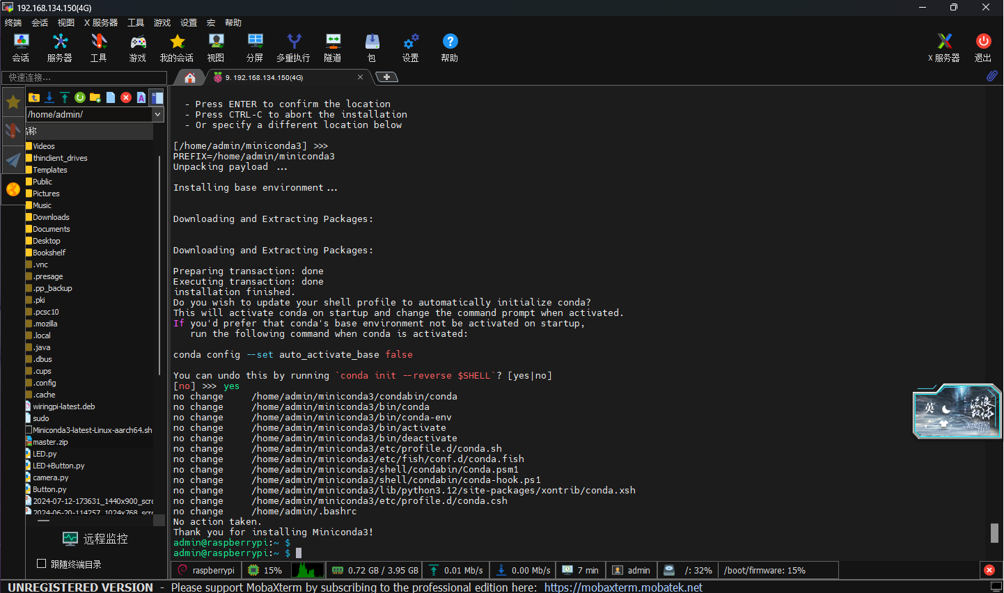Click the 快速连接 quick connect field

pyautogui.click(x=84, y=77)
